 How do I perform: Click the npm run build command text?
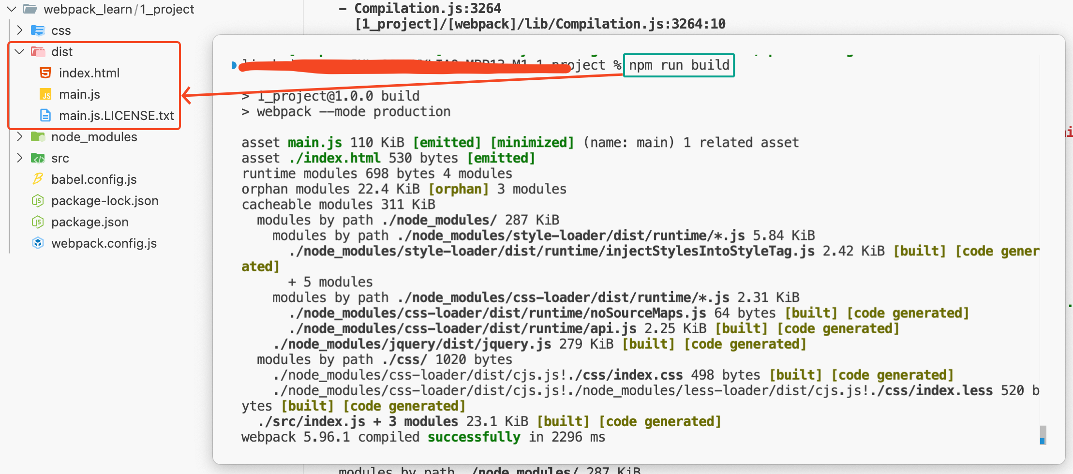679,65
